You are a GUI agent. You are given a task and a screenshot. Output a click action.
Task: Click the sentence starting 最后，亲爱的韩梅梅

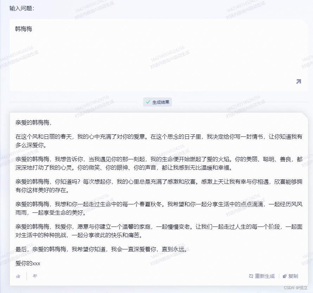101,249
